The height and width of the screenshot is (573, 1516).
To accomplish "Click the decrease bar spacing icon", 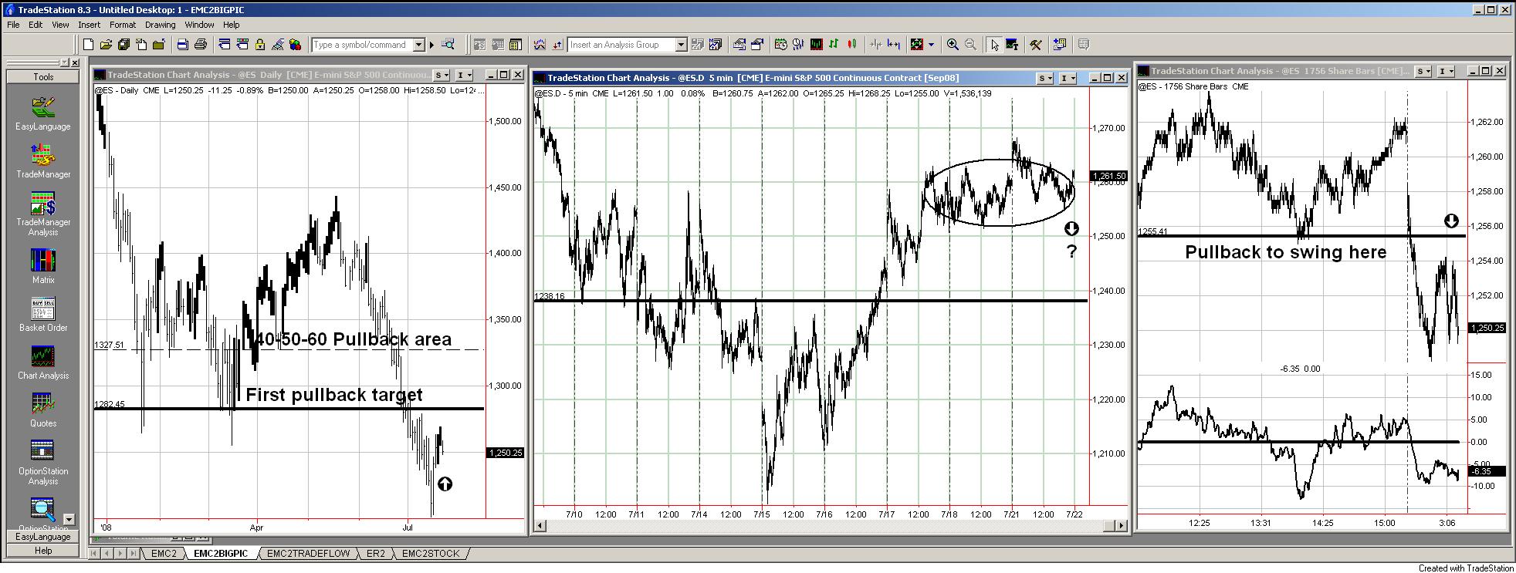I will (x=875, y=45).
